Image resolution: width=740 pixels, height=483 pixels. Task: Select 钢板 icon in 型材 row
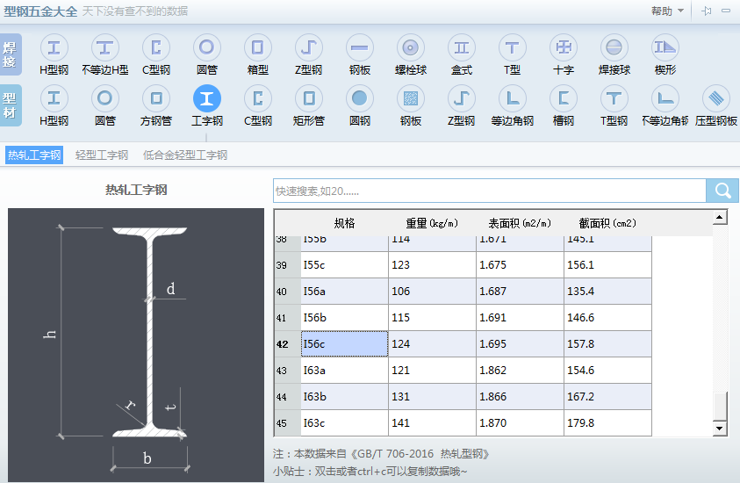coord(411,98)
